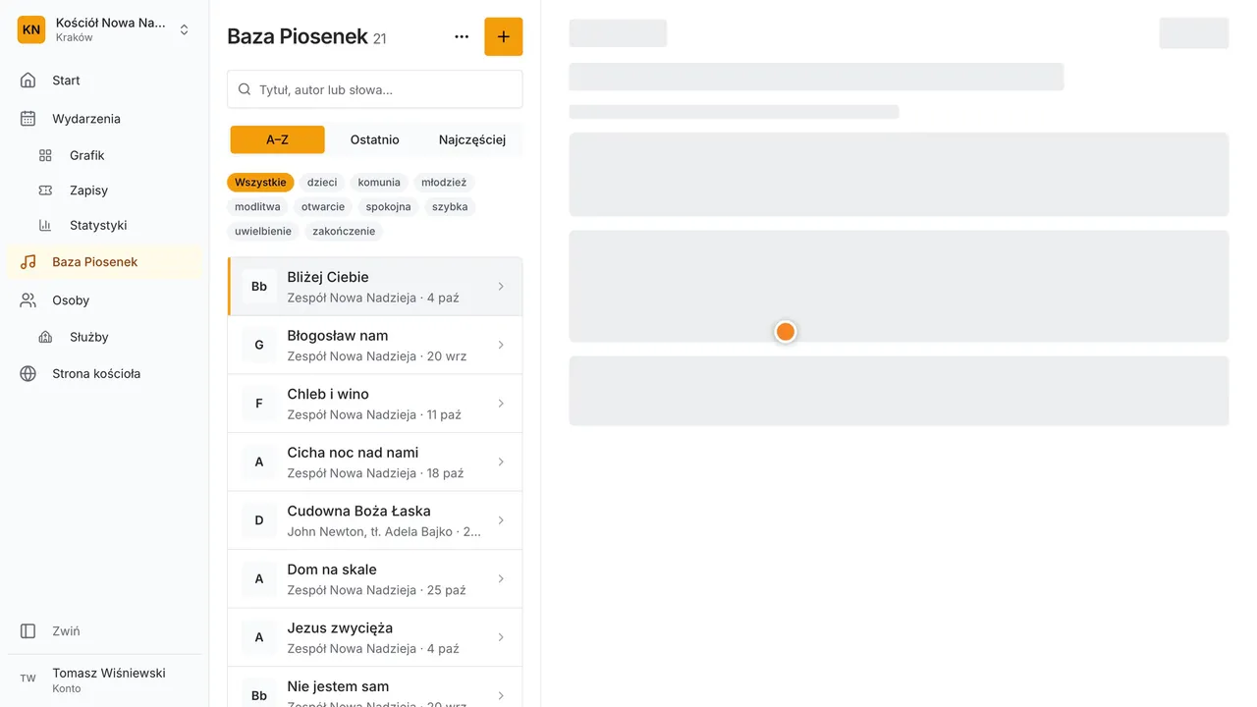1257x707 pixels.
Task: Click the Strona kościoła globe icon
Action: click(x=28, y=374)
